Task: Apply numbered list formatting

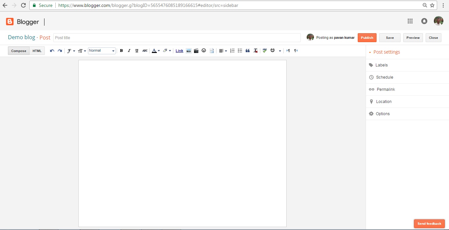Action: pyautogui.click(x=232, y=51)
